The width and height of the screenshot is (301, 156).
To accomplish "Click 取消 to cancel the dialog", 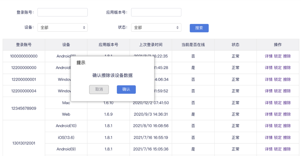I will 99,90.
